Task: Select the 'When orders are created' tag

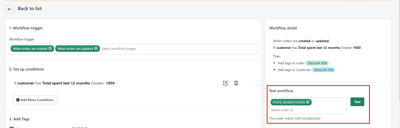Action: (30, 49)
